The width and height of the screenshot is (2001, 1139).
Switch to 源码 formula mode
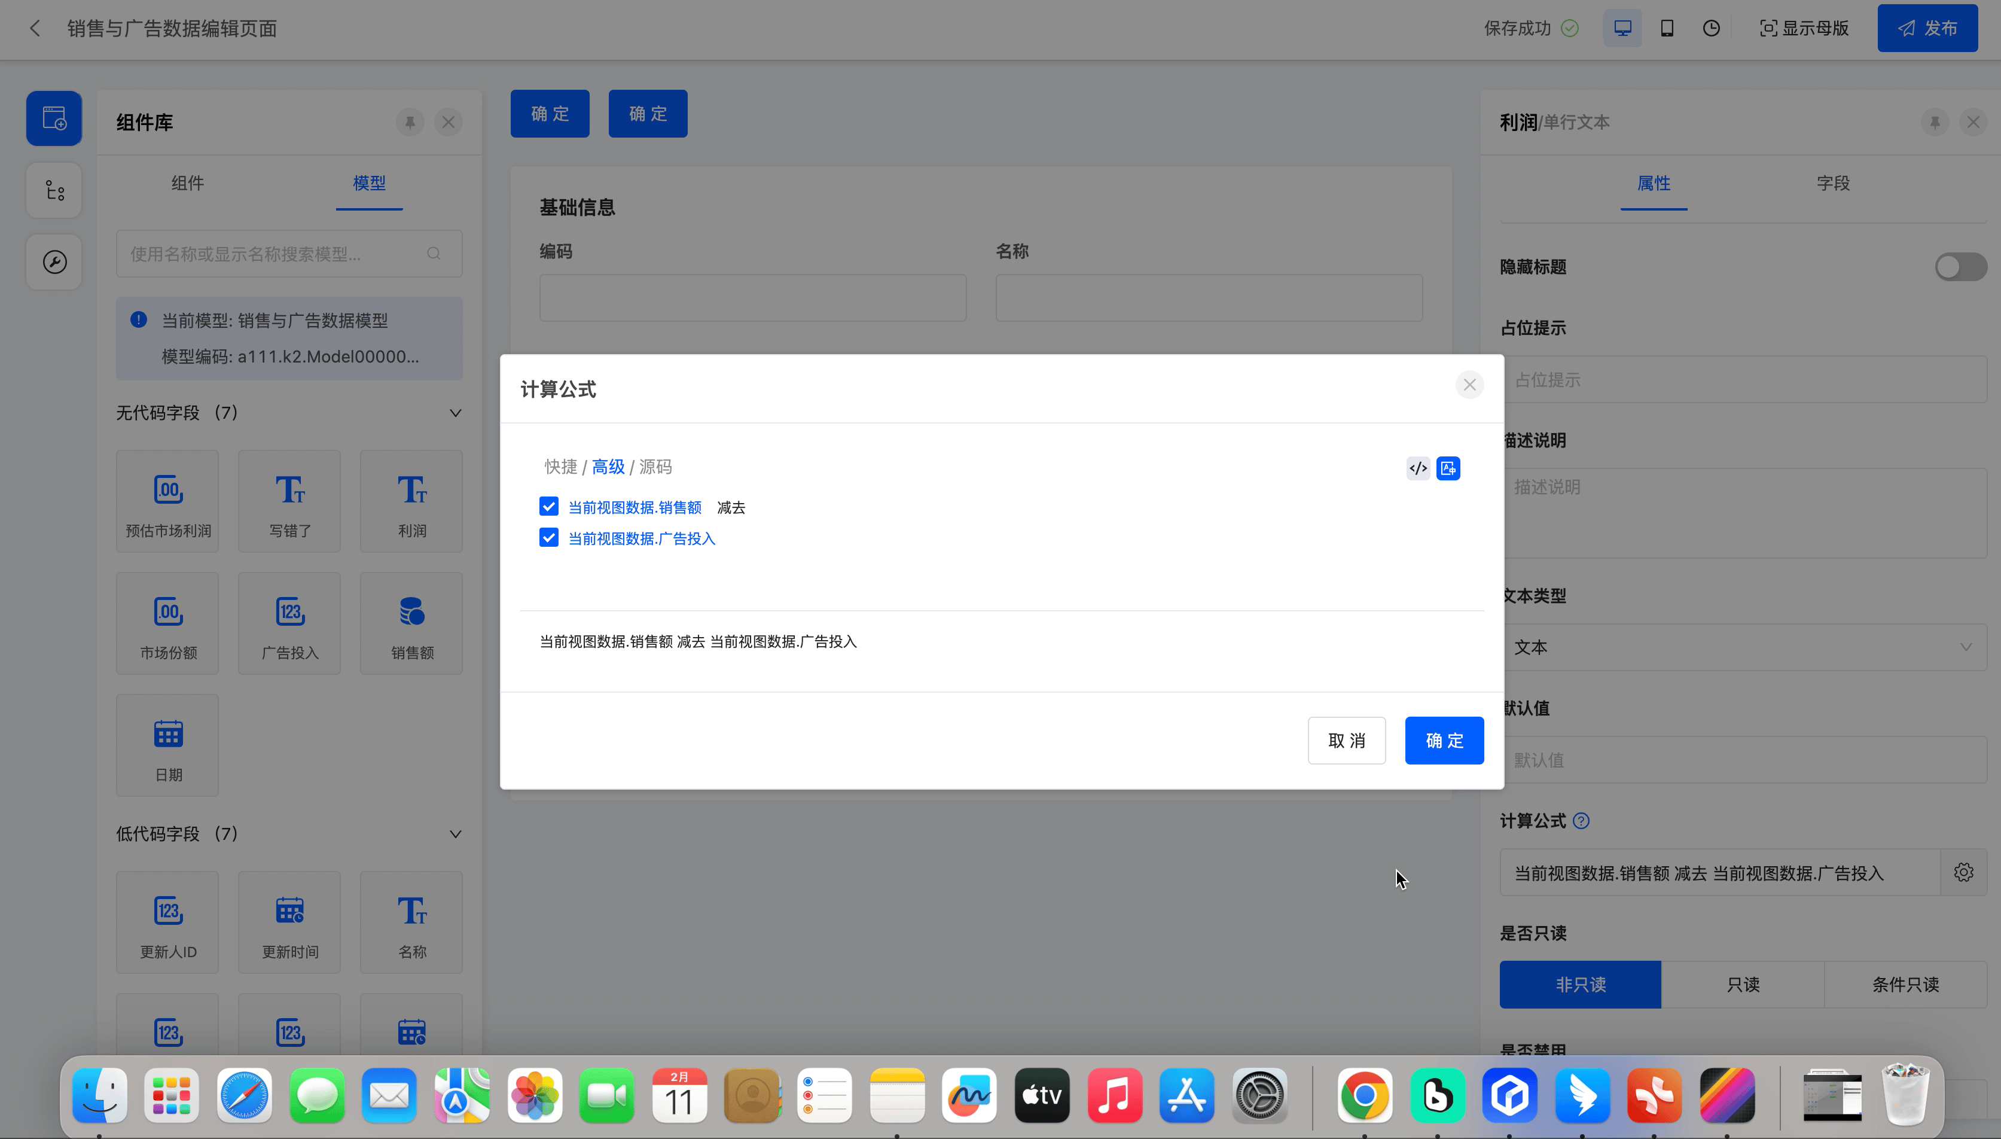pyautogui.click(x=655, y=467)
